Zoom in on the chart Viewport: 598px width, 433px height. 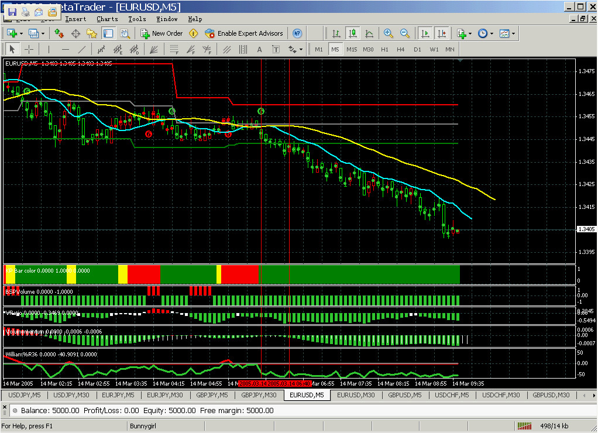pyautogui.click(x=389, y=33)
